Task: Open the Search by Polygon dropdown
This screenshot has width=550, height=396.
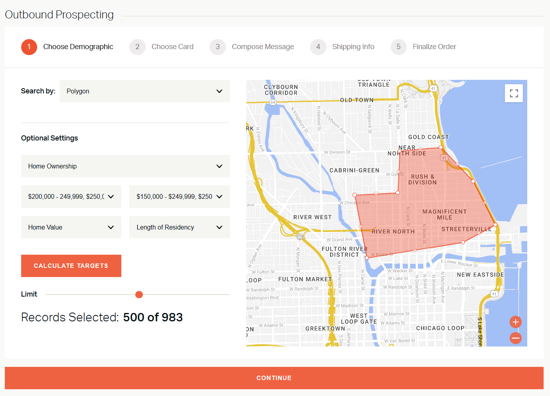Action: tap(144, 91)
